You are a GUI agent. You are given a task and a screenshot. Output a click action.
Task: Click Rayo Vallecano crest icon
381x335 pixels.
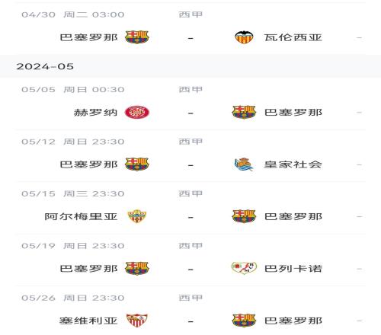[244, 268]
